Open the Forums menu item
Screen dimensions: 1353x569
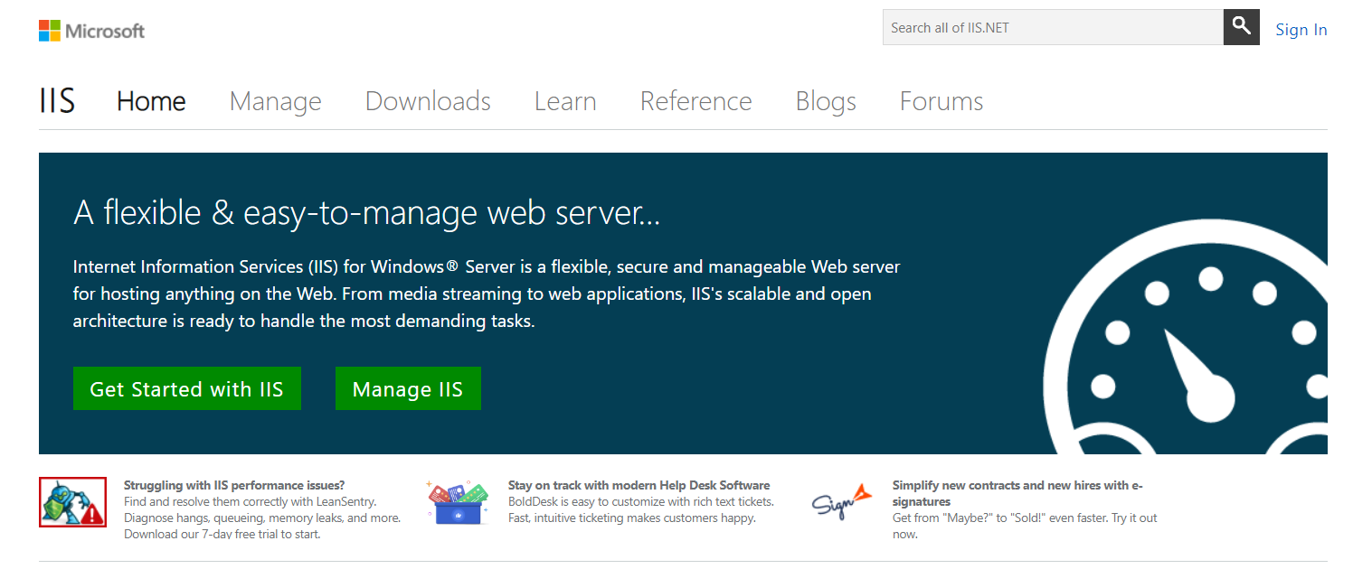(x=941, y=101)
